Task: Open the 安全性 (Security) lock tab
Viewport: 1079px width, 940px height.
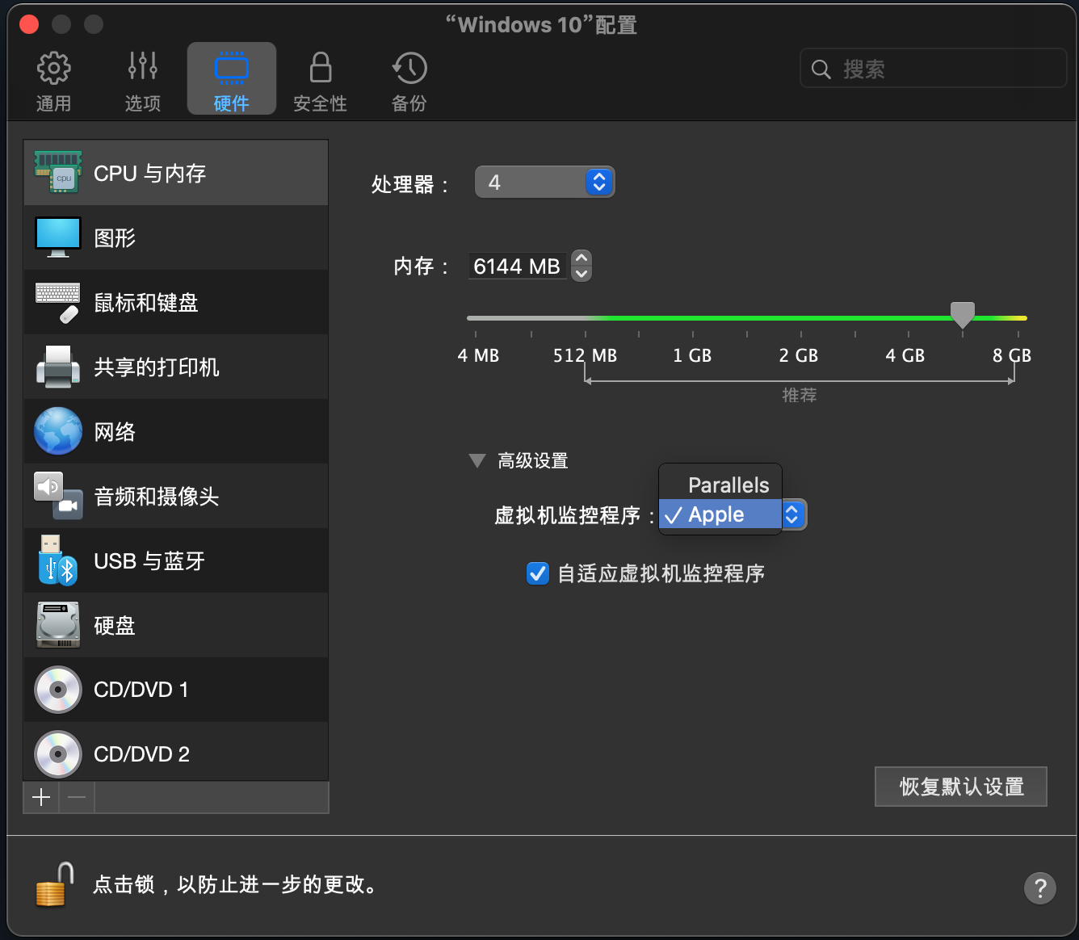Action: [320, 80]
